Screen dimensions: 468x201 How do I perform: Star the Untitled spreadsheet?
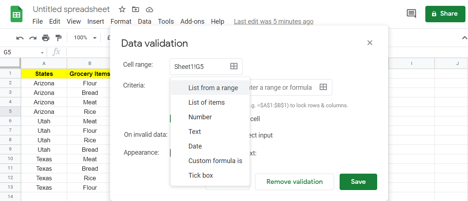point(122,9)
